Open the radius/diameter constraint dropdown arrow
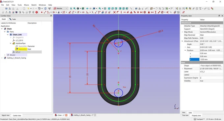This screenshot has height=121, width=224. pos(165,12)
